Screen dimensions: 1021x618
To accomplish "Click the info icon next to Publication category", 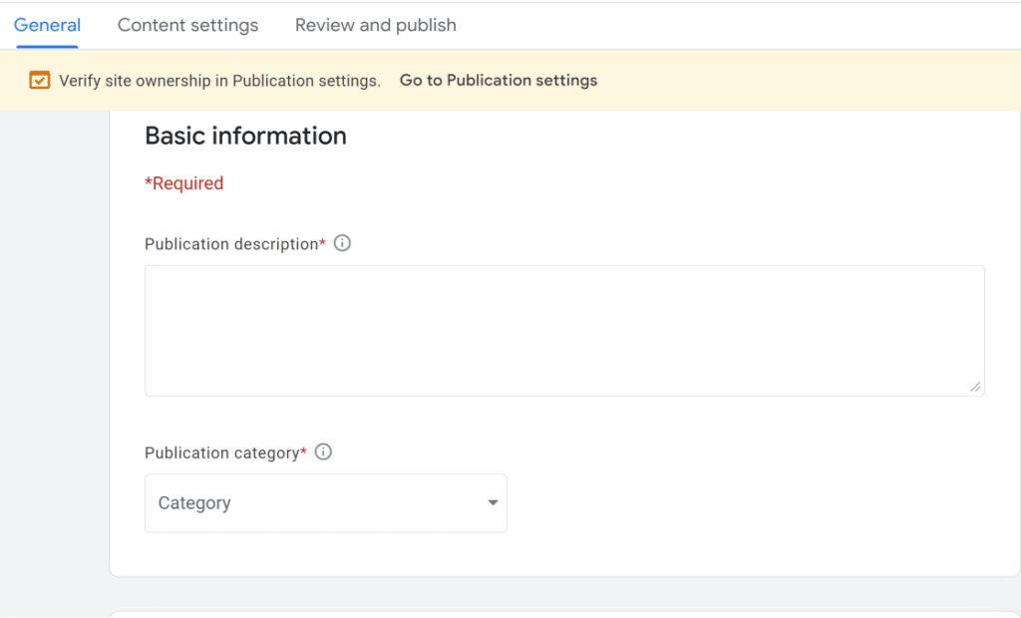I will [x=322, y=452].
